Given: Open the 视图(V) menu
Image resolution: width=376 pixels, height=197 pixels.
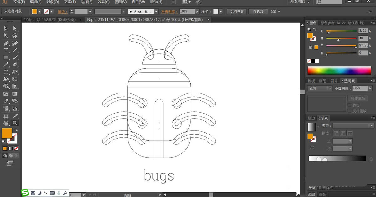Looking at the screenshot, I should coord(120,2).
